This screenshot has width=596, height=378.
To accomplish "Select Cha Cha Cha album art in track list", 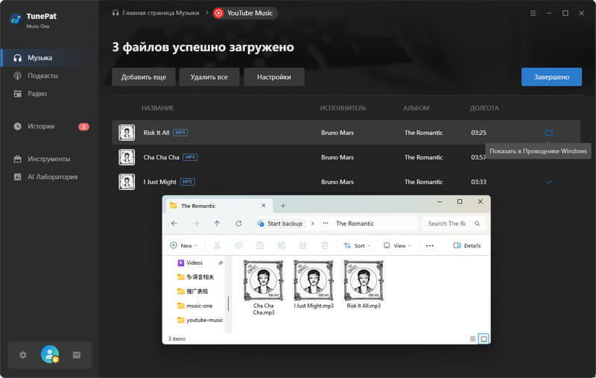I will 127,157.
